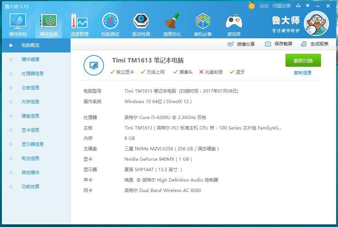Click the 鲁大师 avatar thumbnail
The width and height of the screenshot is (338, 227).
(x=316, y=23)
